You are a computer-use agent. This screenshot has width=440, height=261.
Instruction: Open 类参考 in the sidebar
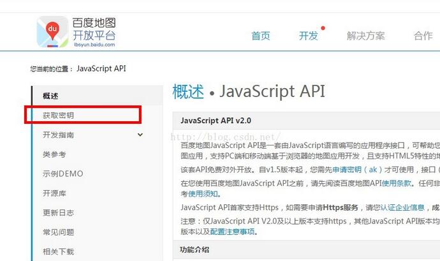[x=54, y=154]
